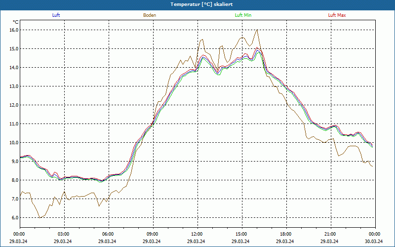Click the 09:00 time axis label
This screenshot has height=247, width=395.
point(153,234)
